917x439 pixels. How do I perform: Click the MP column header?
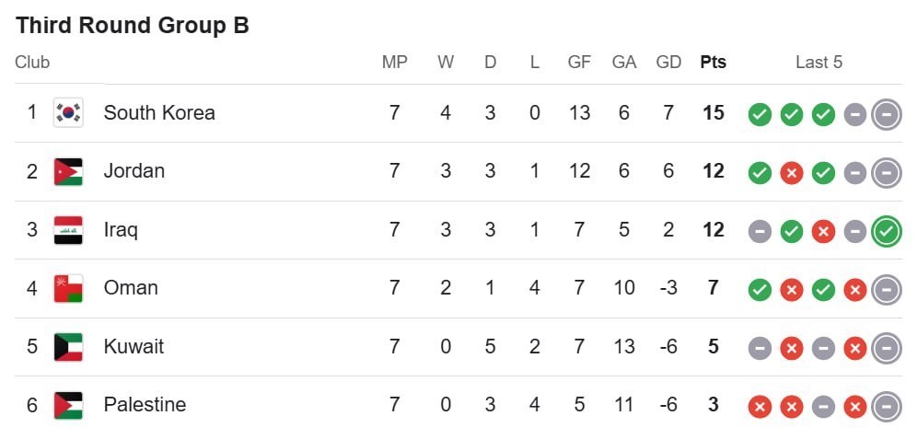coord(394,63)
